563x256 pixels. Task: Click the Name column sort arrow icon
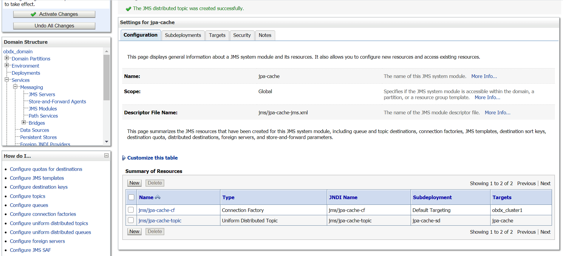point(158,197)
